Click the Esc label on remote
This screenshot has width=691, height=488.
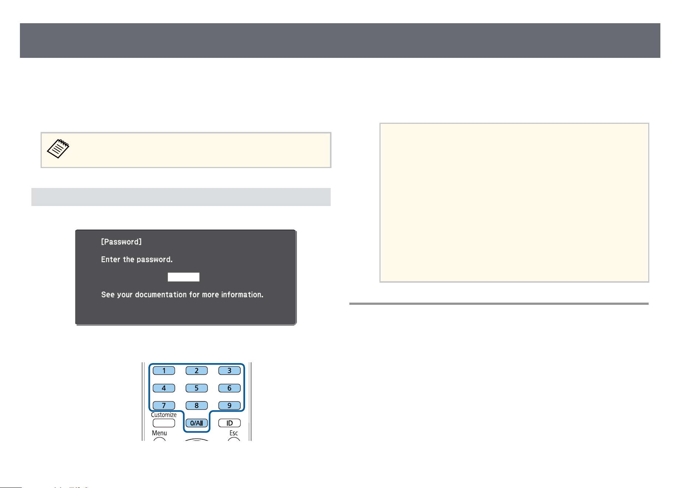[234, 433]
